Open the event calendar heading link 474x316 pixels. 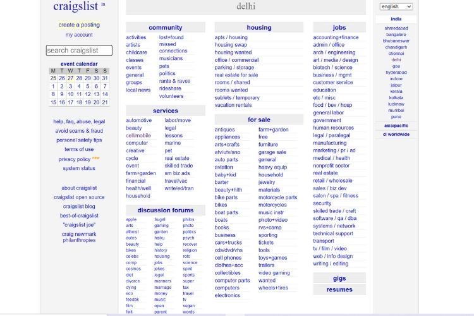point(79,64)
